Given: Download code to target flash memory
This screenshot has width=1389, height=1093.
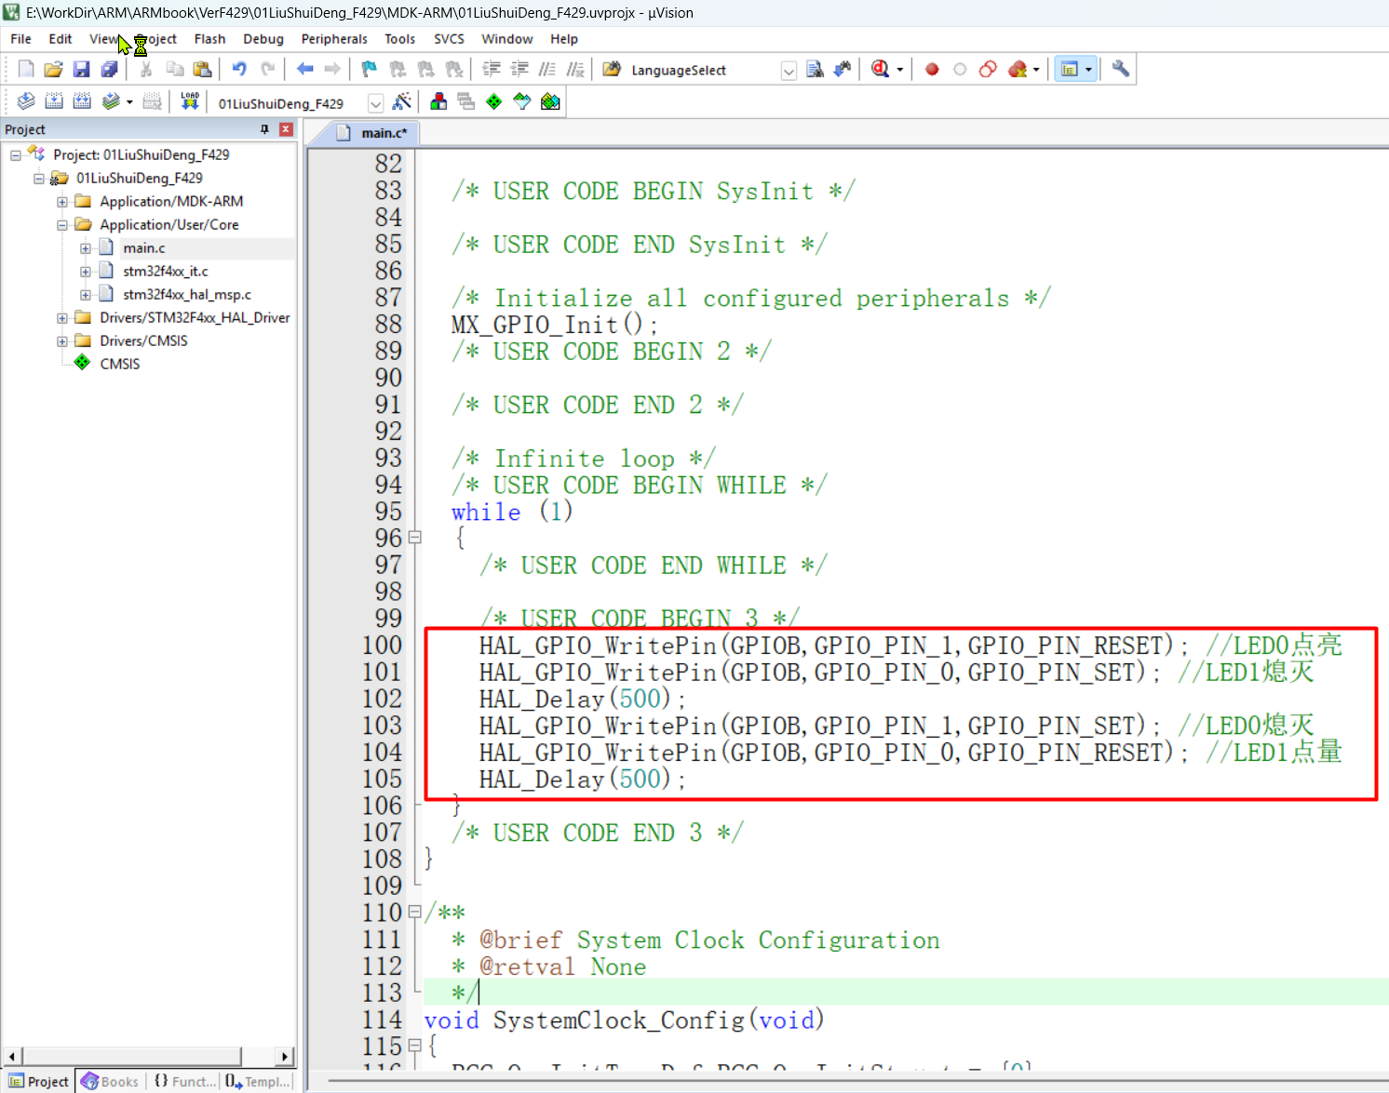Looking at the screenshot, I should point(189,101).
